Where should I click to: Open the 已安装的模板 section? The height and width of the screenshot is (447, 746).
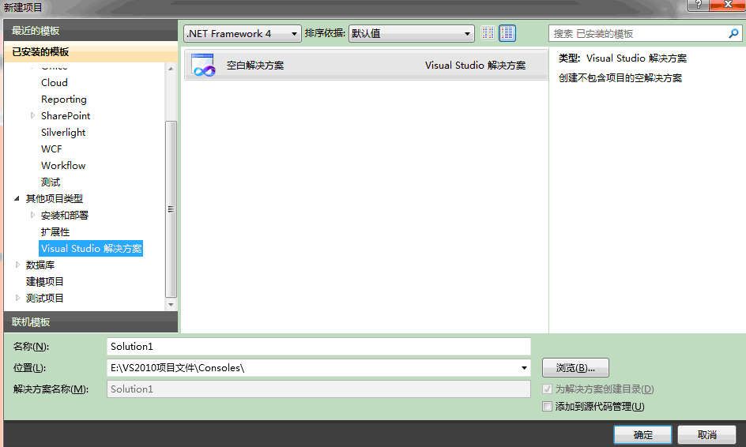pyautogui.click(x=90, y=52)
